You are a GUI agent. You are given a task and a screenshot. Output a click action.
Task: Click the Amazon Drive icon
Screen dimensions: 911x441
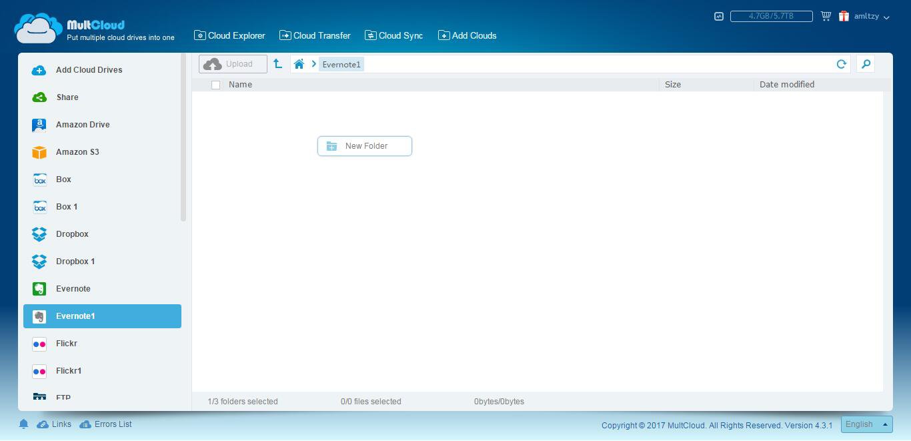[x=39, y=125]
